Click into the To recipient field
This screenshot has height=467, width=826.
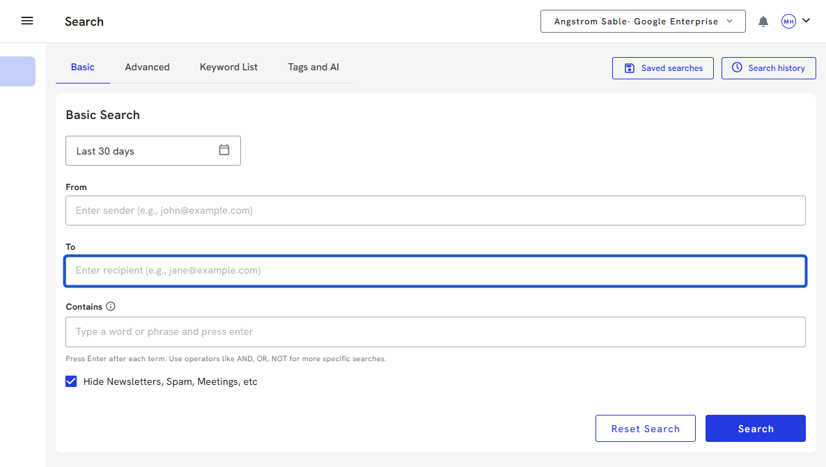tap(435, 271)
